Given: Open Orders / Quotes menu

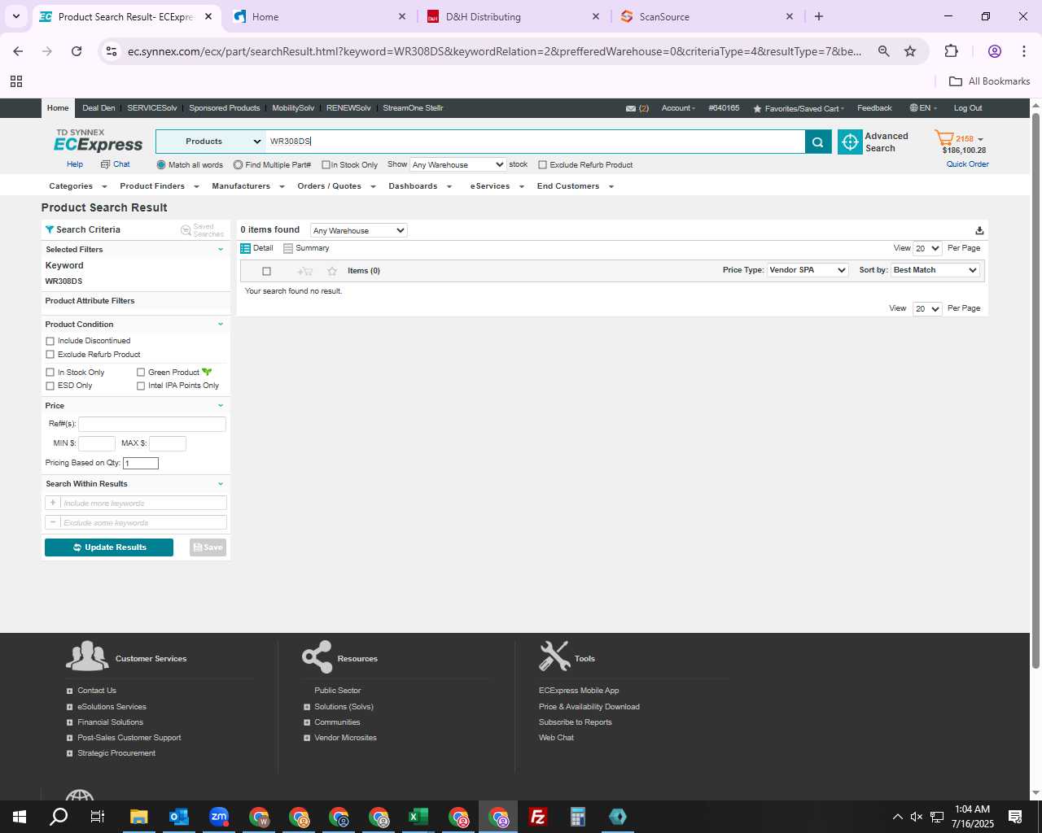Looking at the screenshot, I should click(336, 186).
